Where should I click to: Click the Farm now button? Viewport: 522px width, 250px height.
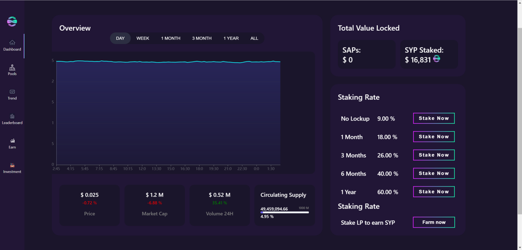[434, 222]
